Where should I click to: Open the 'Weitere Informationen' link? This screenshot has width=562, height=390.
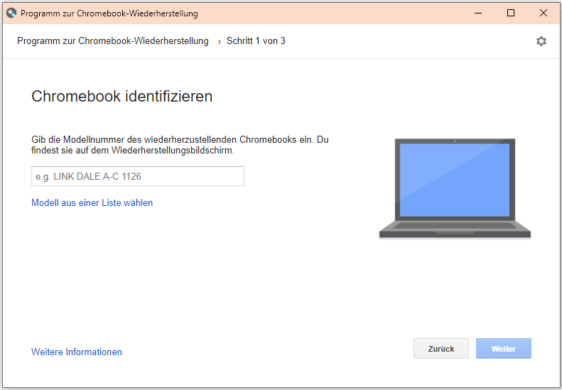tap(77, 352)
